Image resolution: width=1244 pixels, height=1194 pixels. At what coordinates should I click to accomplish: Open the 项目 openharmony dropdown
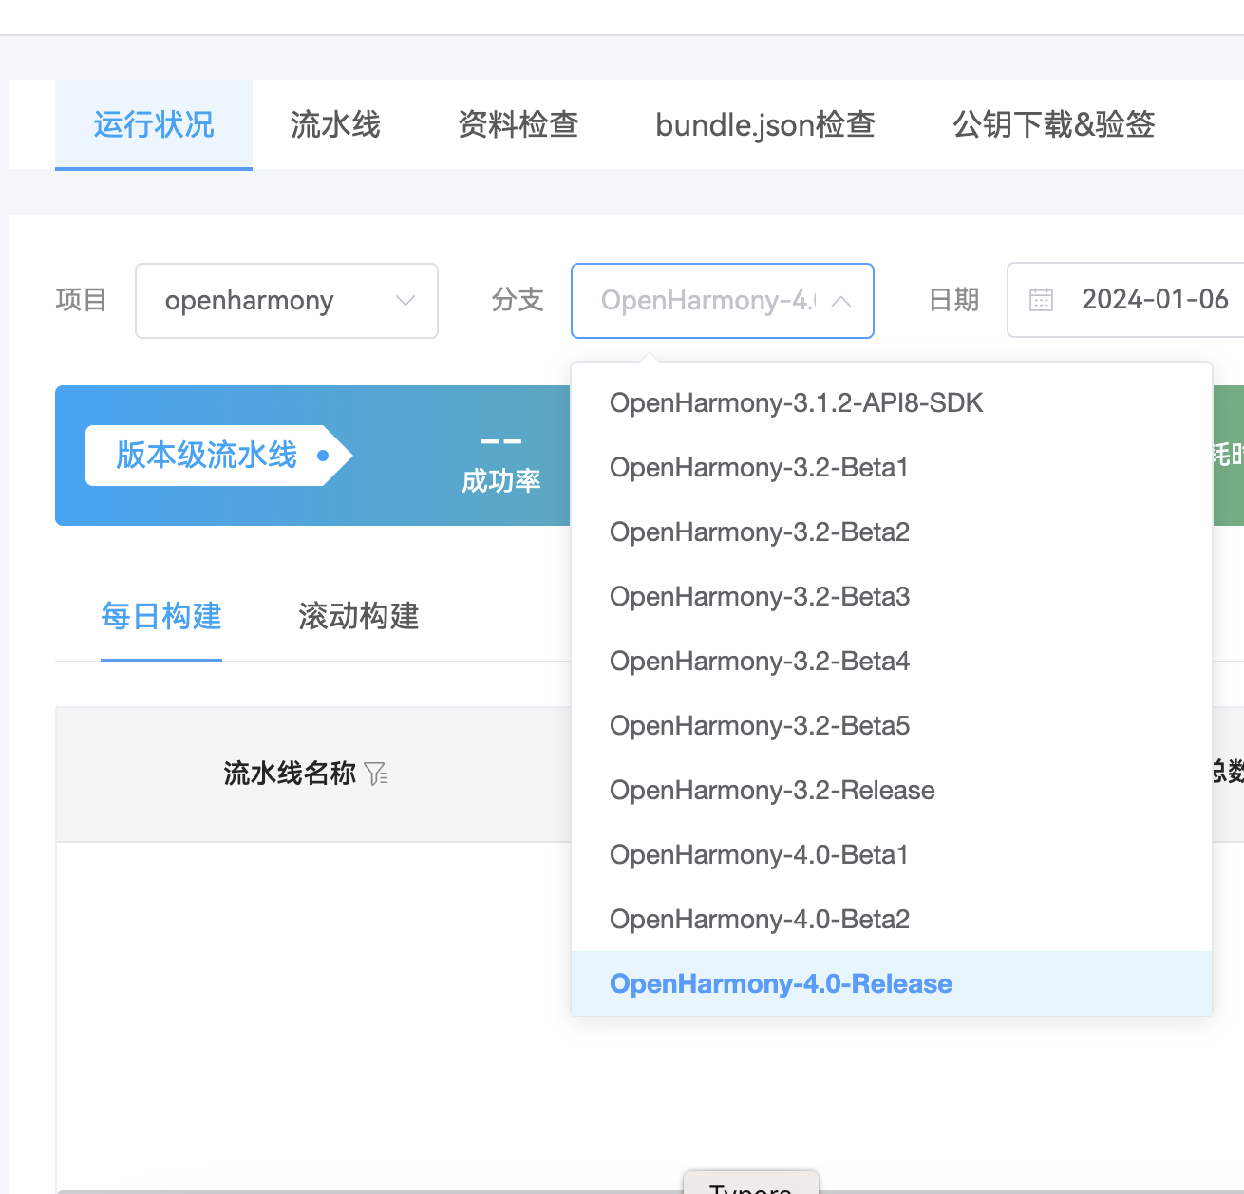click(287, 301)
